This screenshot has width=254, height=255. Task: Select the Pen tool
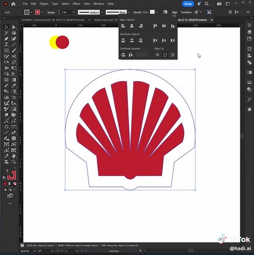6,39
